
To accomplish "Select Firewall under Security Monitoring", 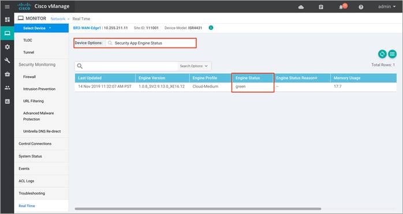I will 29,77.
